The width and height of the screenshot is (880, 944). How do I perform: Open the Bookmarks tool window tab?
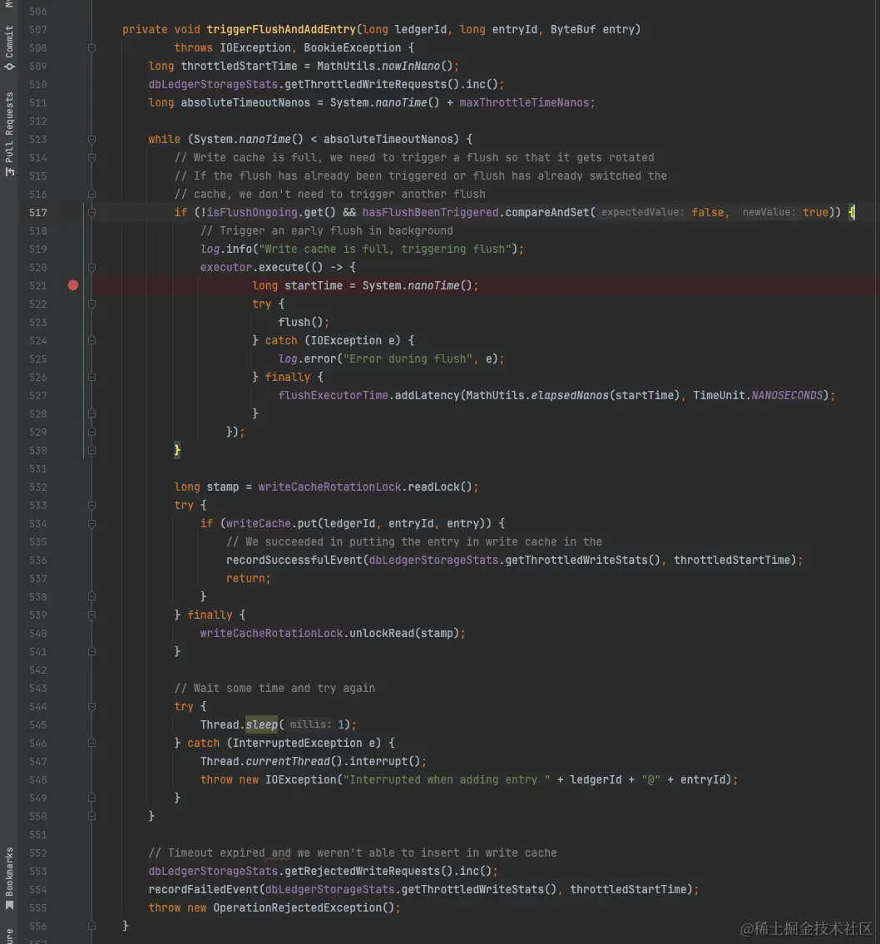[x=9, y=878]
